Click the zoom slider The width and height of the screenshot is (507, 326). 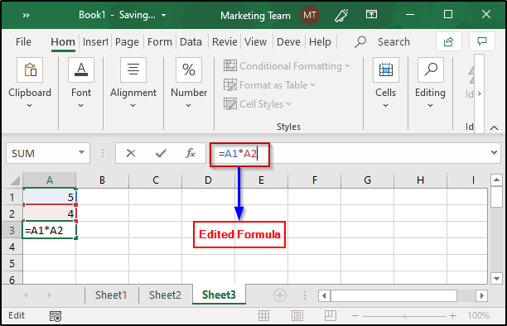point(404,316)
